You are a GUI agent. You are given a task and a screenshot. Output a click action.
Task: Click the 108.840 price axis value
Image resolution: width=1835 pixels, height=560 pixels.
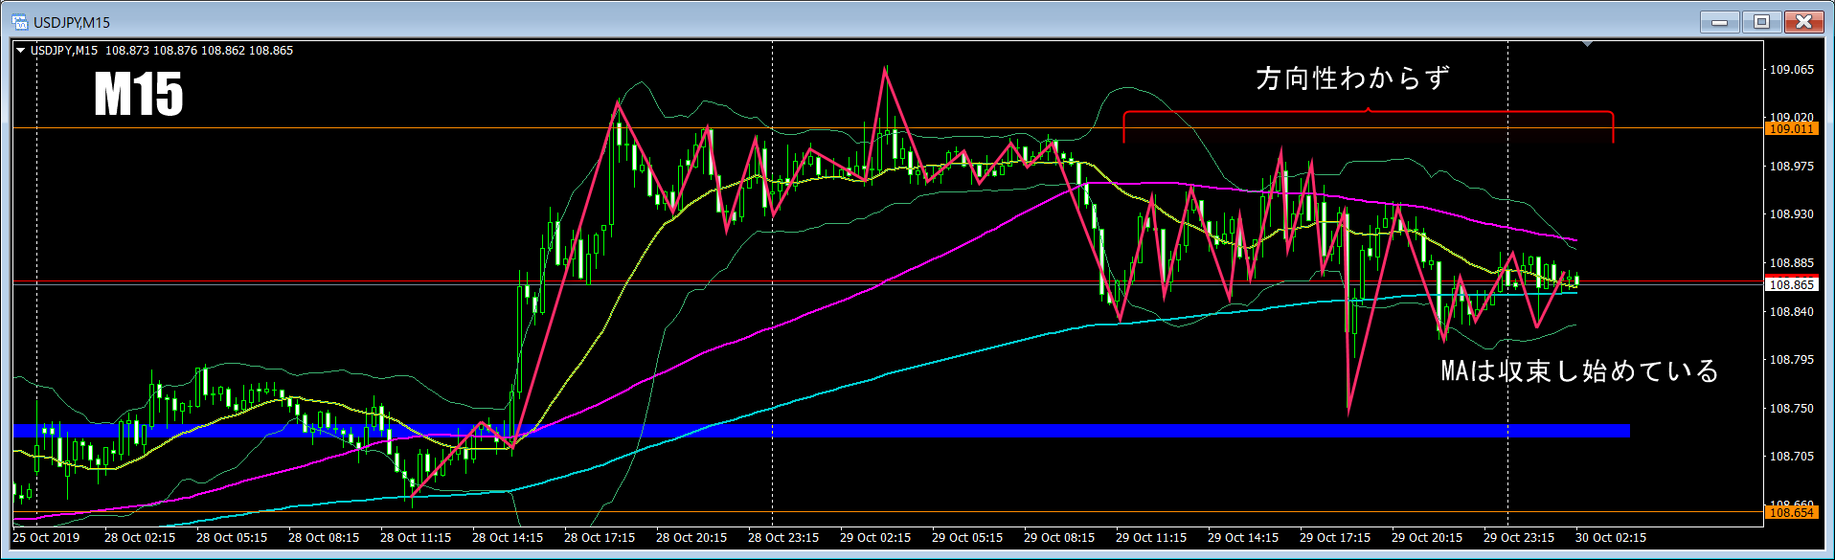pos(1791,312)
